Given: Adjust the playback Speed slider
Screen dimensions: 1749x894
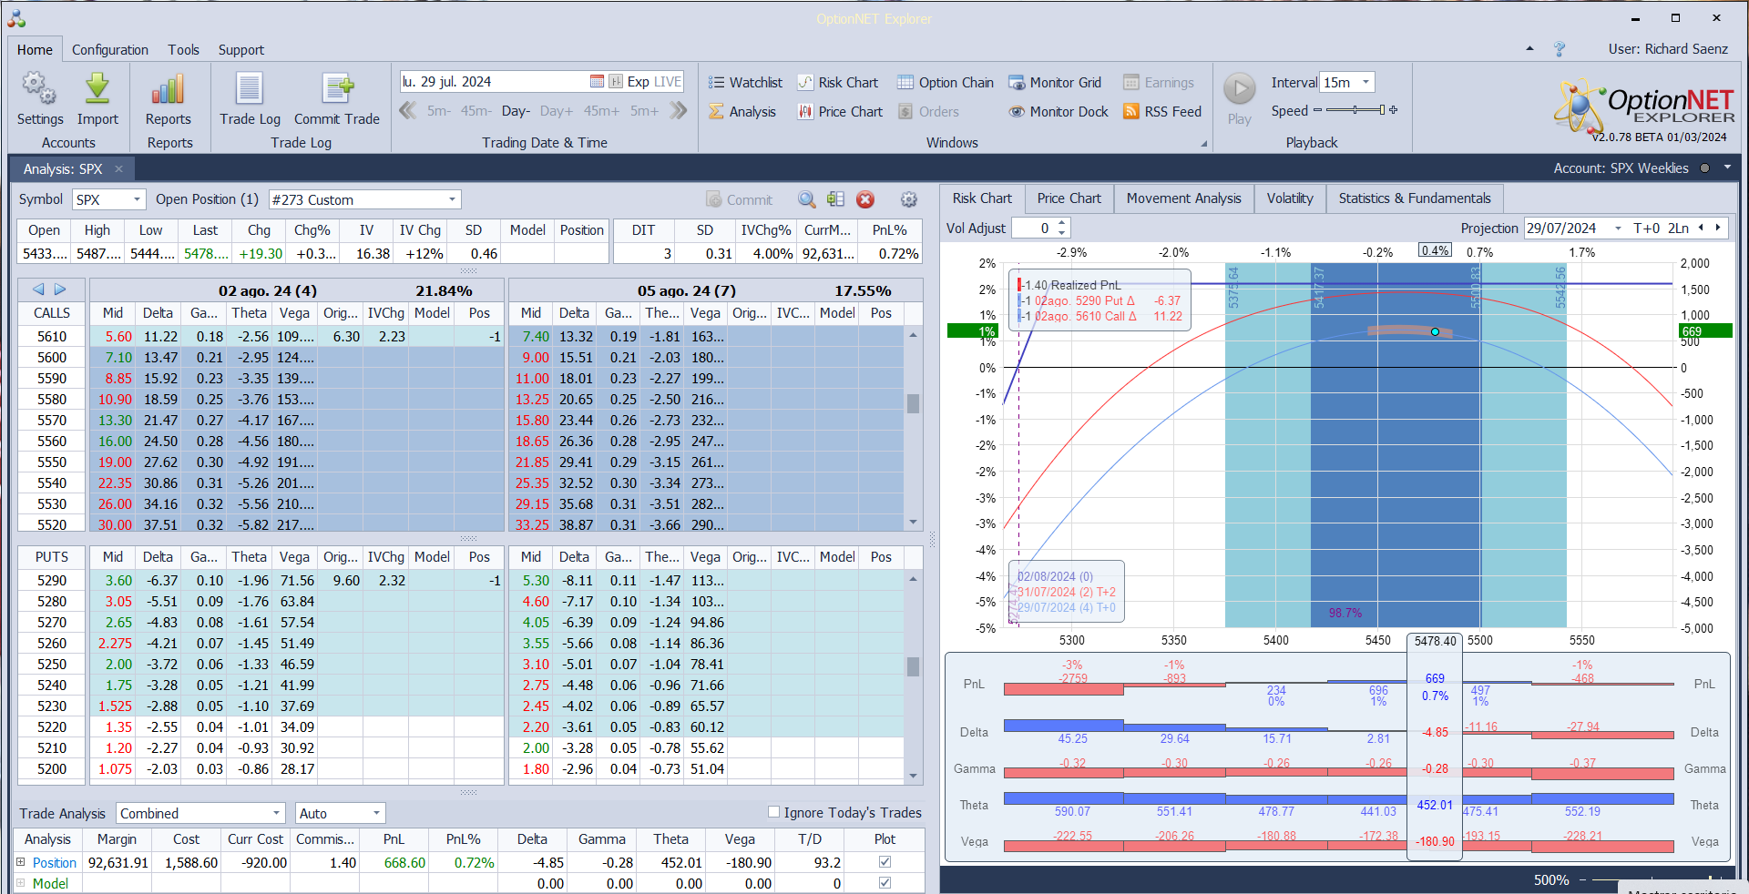Looking at the screenshot, I should tap(1355, 110).
